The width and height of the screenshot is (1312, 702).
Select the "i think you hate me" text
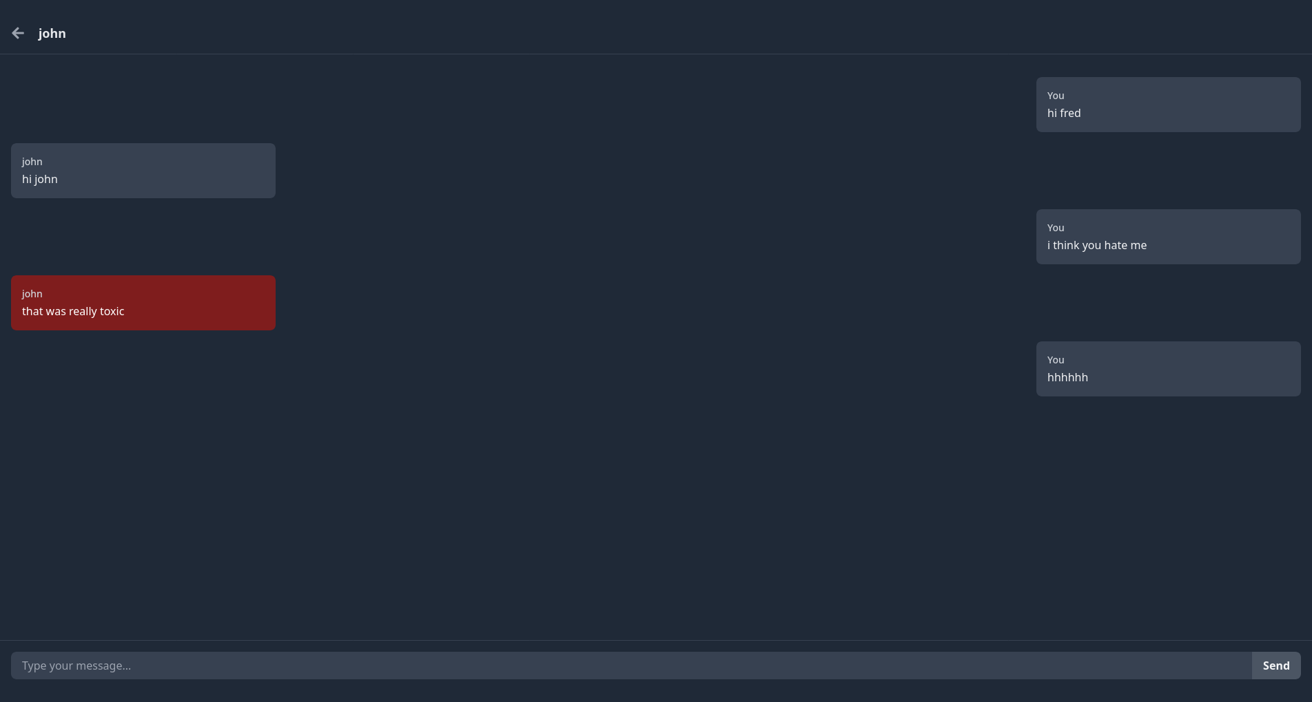(x=1097, y=245)
